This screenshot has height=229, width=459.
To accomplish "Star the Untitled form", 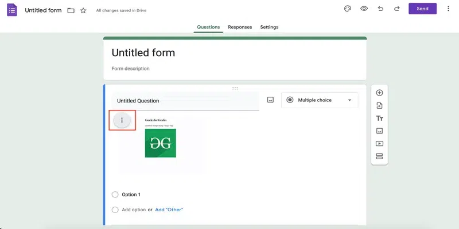I will coord(83,10).
